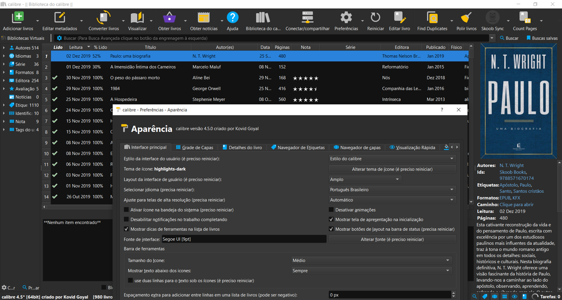Open the EPUB format link in book details
Viewport: 562px width, 300px height.
tap(505, 198)
